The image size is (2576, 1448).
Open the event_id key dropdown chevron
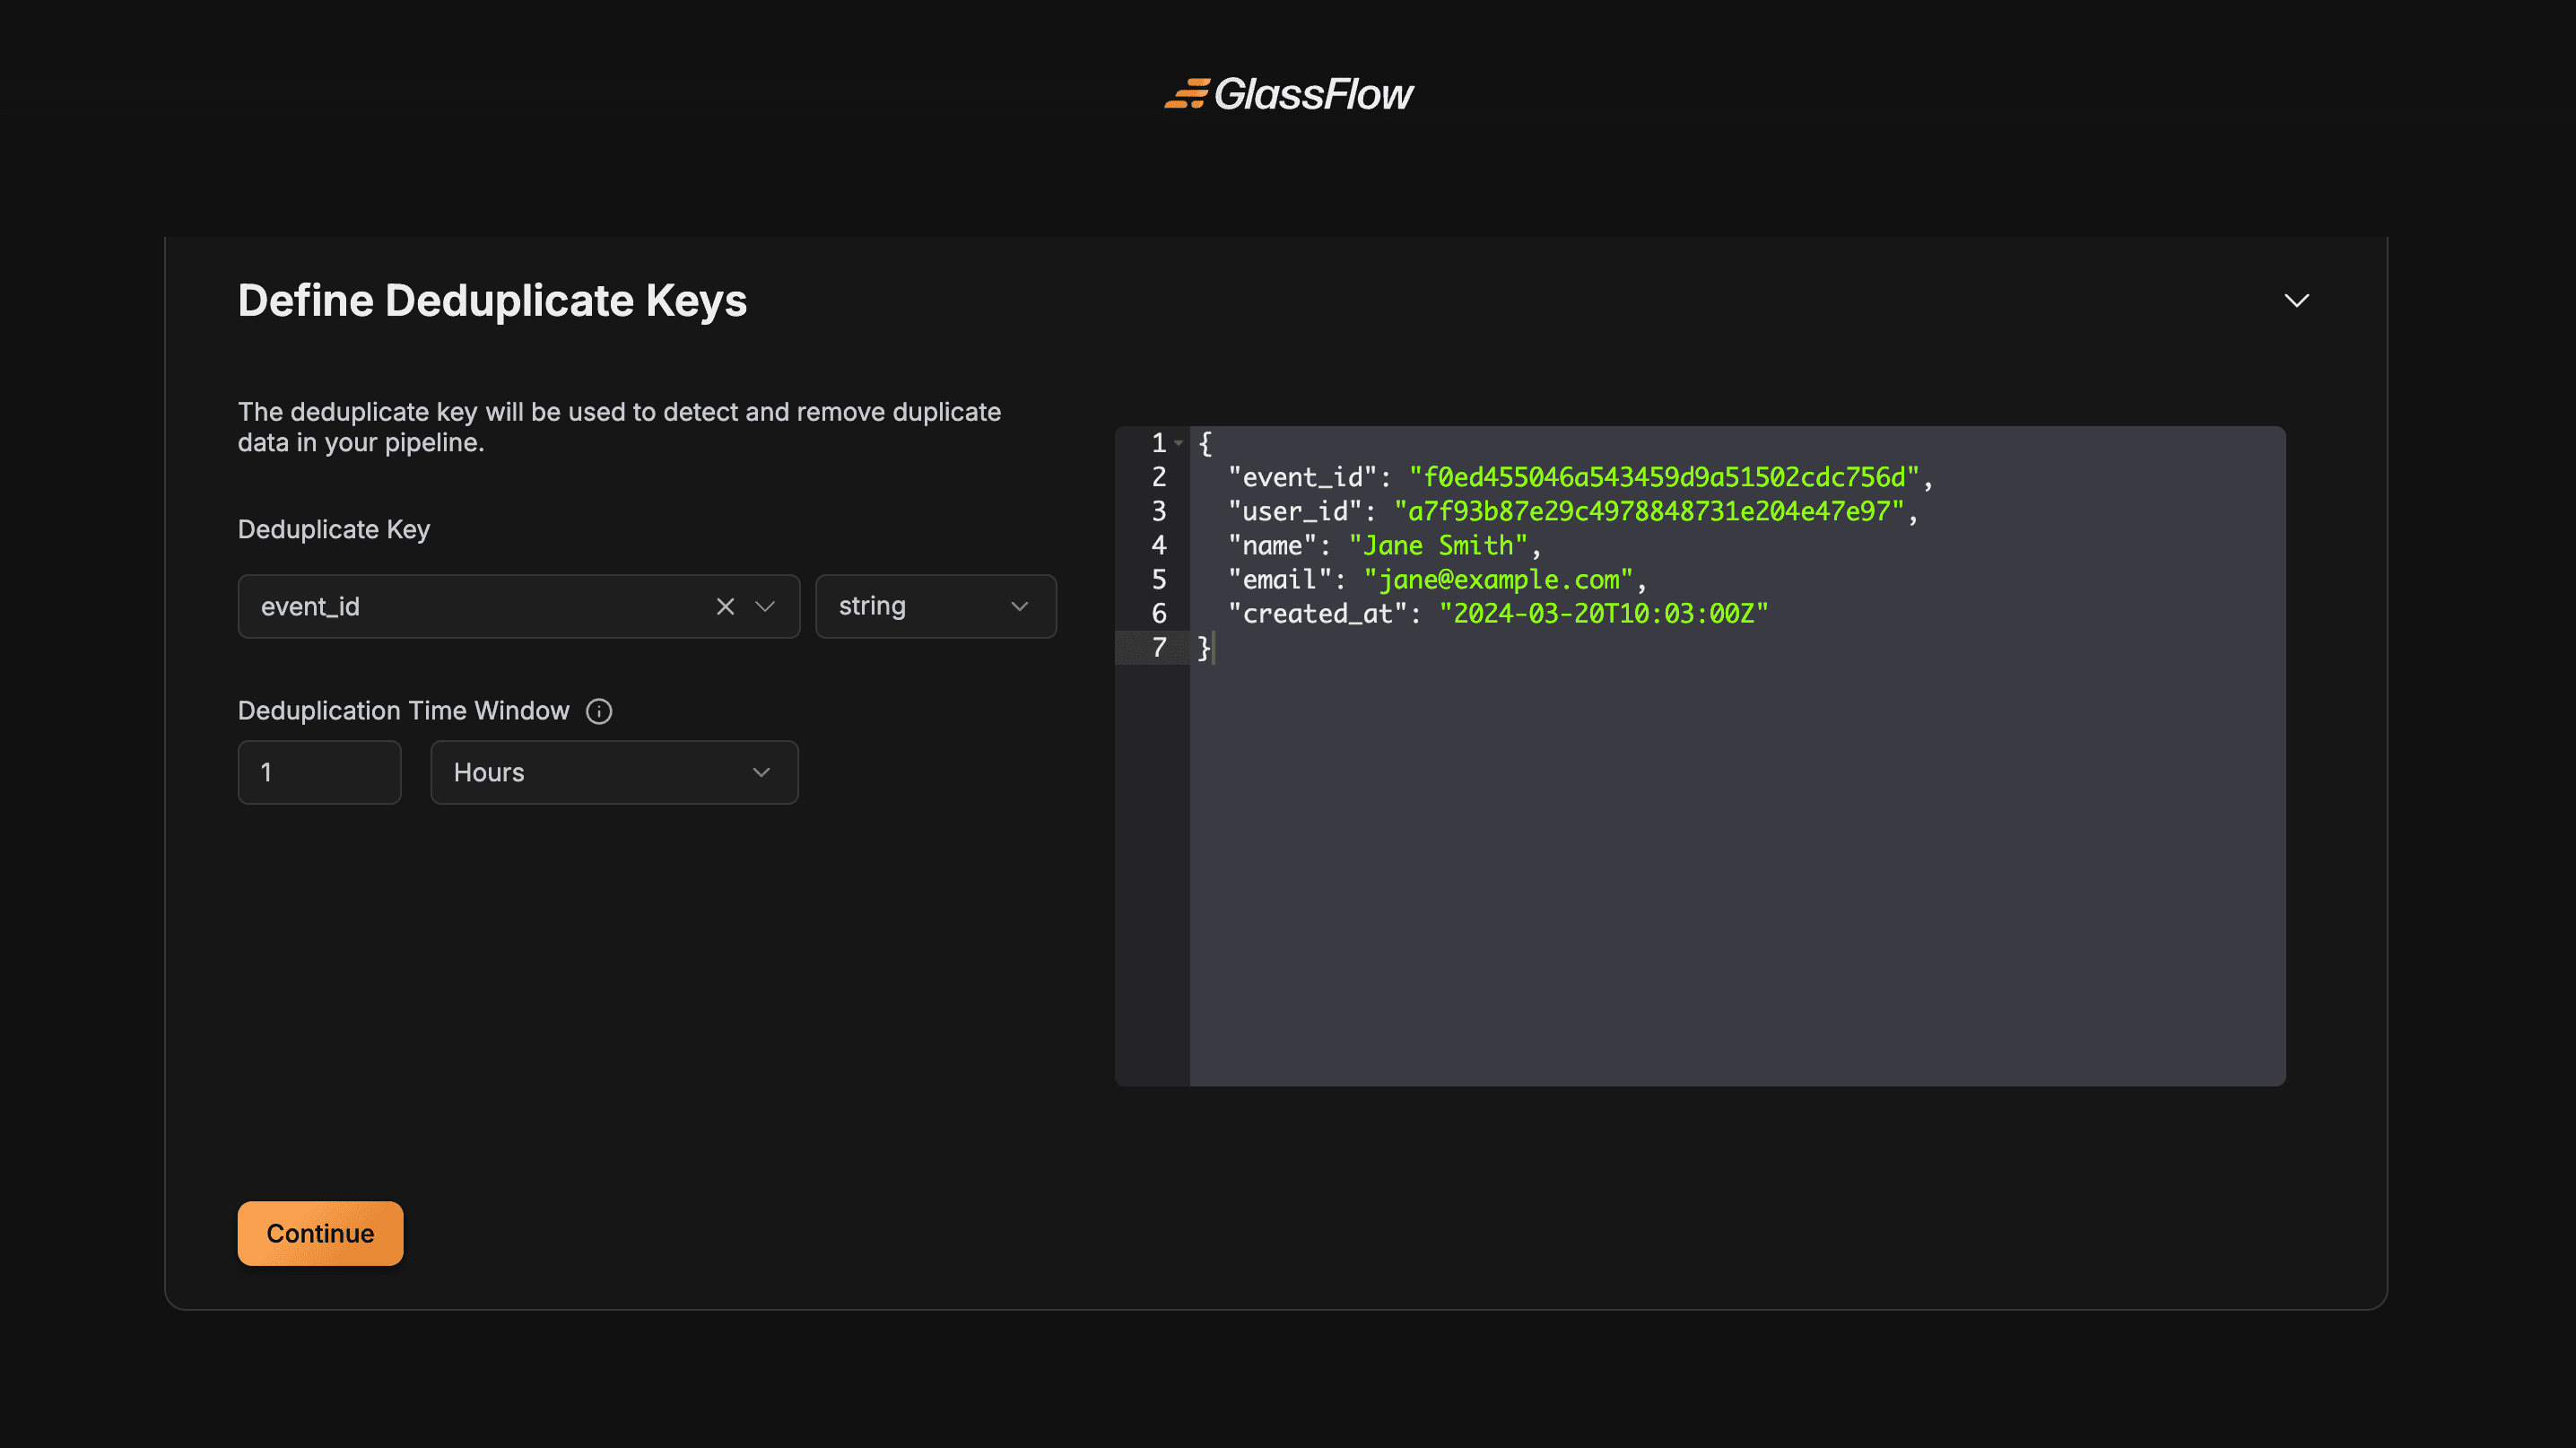tap(765, 606)
